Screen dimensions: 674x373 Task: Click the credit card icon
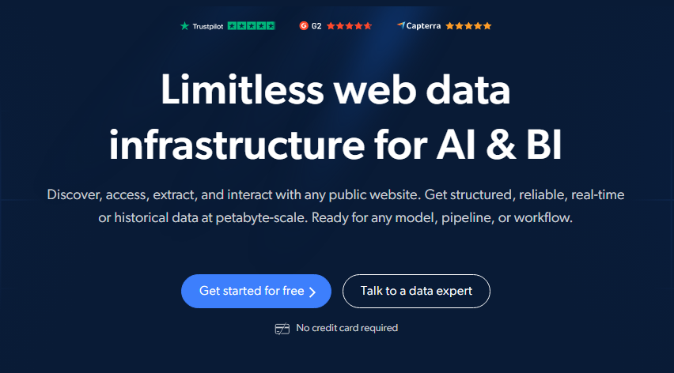point(282,329)
